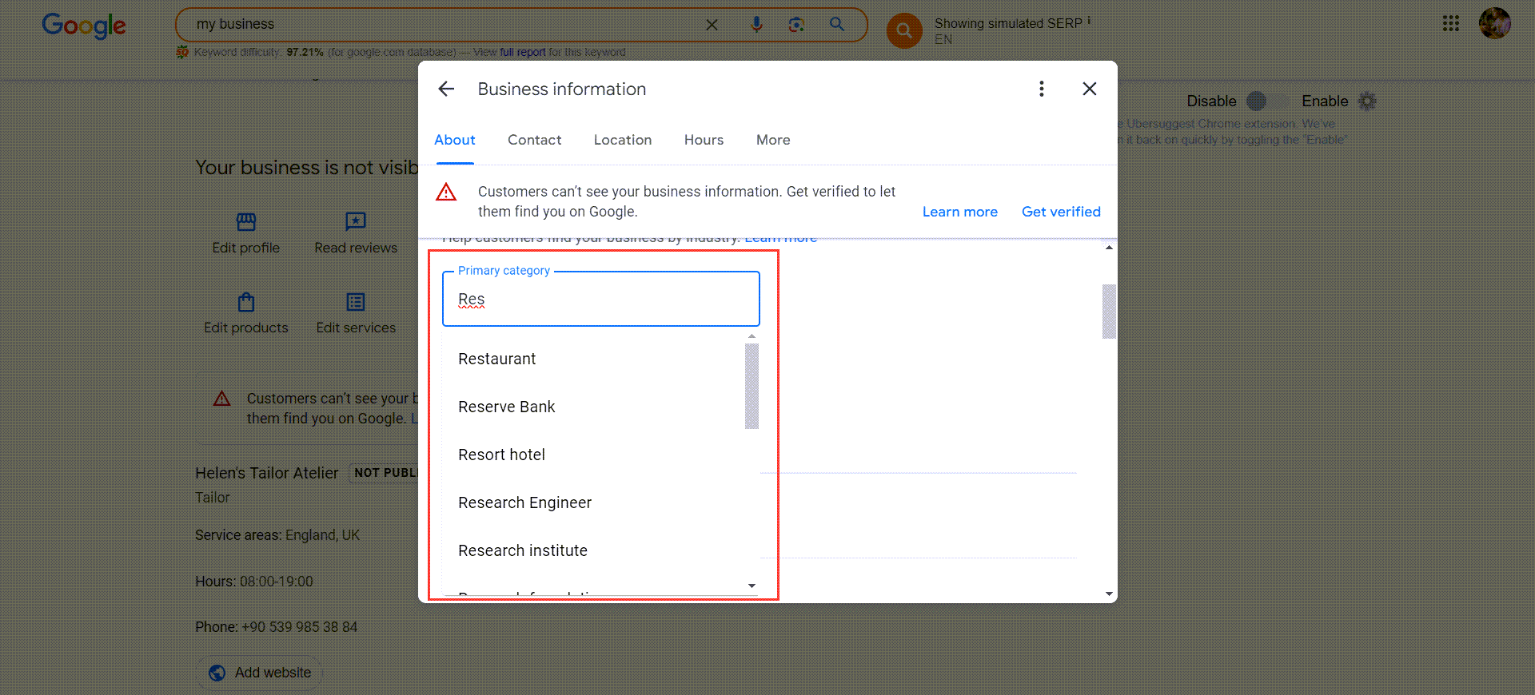Click the Get verified link
The image size is (1535, 695).
(1061, 212)
